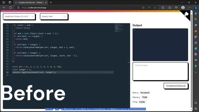Open the tab actions menu icon
199x112 pixels.
coord(10,2)
